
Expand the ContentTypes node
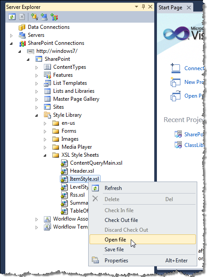point(36,67)
